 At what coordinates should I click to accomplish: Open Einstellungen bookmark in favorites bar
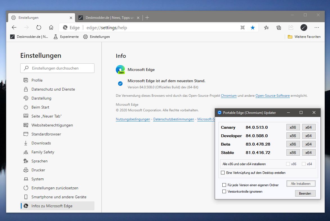coord(96,37)
